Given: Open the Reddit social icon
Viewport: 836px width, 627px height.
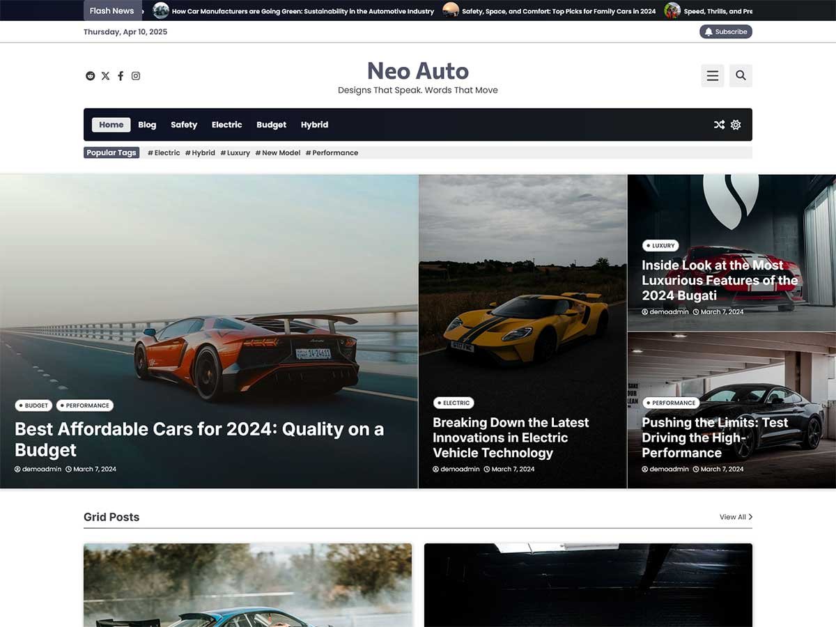Looking at the screenshot, I should click(x=90, y=76).
